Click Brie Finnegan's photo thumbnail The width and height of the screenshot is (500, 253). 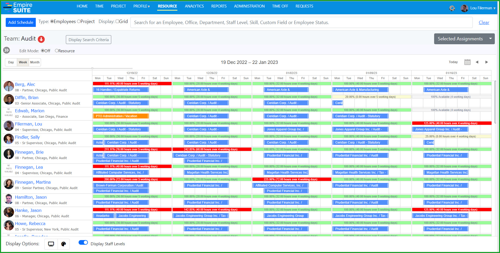(9, 154)
